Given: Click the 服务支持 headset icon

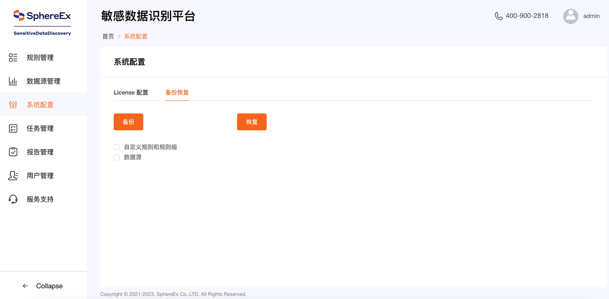Looking at the screenshot, I should (13, 199).
